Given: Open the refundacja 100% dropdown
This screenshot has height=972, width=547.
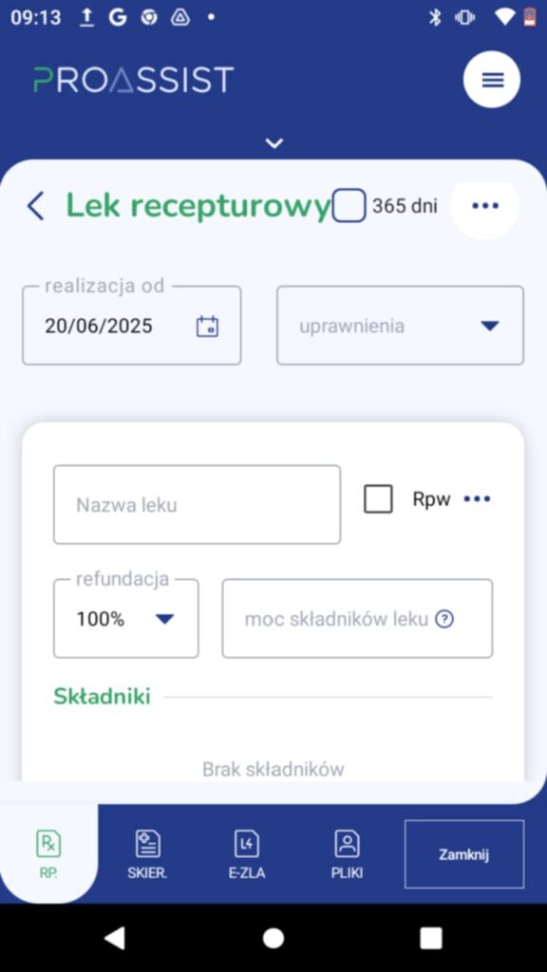Looking at the screenshot, I should (126, 619).
